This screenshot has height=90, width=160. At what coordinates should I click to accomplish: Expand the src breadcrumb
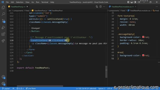click(x=10, y=10)
